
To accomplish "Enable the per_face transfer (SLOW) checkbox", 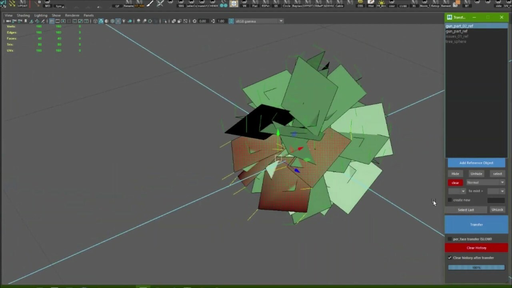I will click(x=450, y=239).
